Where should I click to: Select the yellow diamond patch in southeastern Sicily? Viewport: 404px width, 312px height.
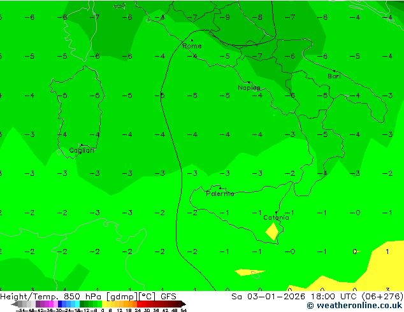(272, 231)
